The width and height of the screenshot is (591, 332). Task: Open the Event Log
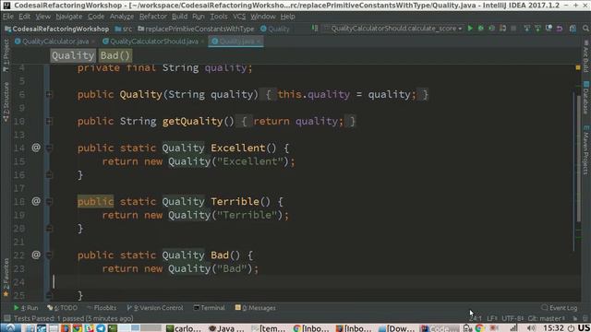(x=560, y=308)
